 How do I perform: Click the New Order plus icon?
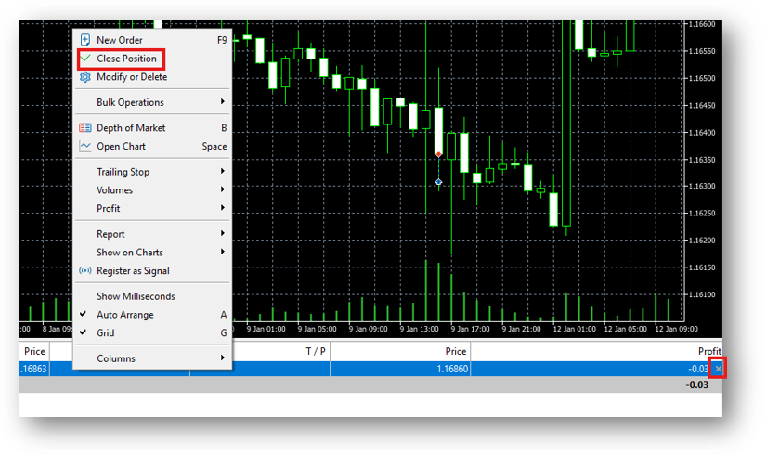click(85, 40)
